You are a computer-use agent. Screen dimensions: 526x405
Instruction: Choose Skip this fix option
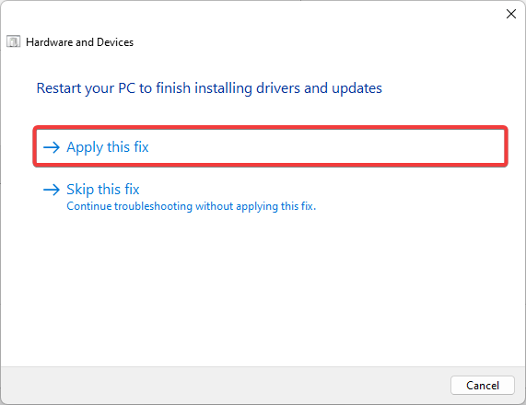pyautogui.click(x=103, y=190)
